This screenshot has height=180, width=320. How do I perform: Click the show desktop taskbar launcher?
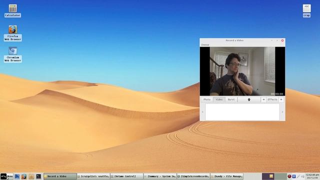[17, 176]
